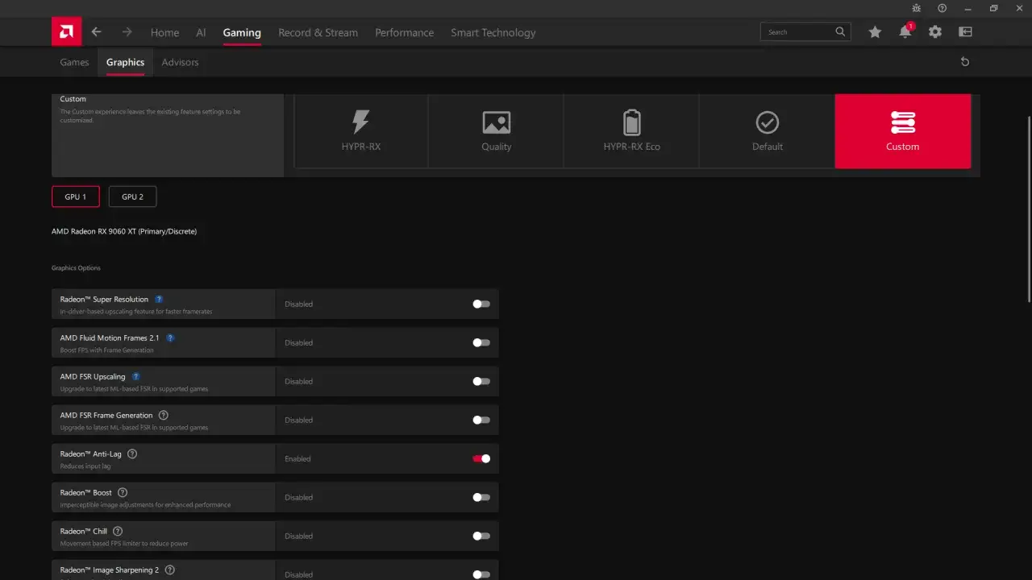
Task: Select the HYPR-RX Eco profile
Action: [631, 131]
